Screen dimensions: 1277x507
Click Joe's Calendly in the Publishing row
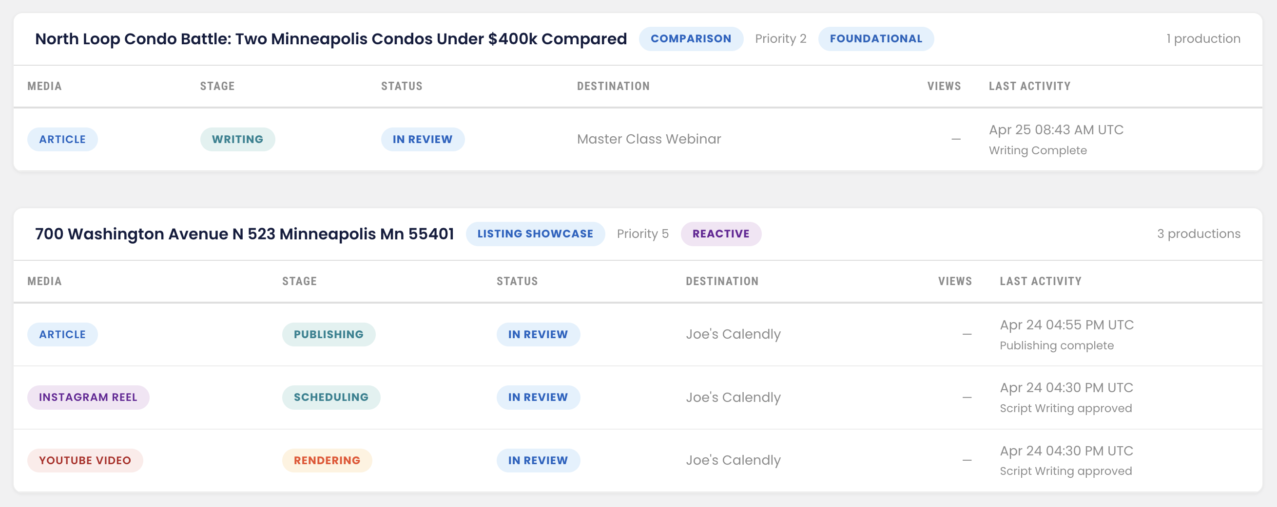733,334
